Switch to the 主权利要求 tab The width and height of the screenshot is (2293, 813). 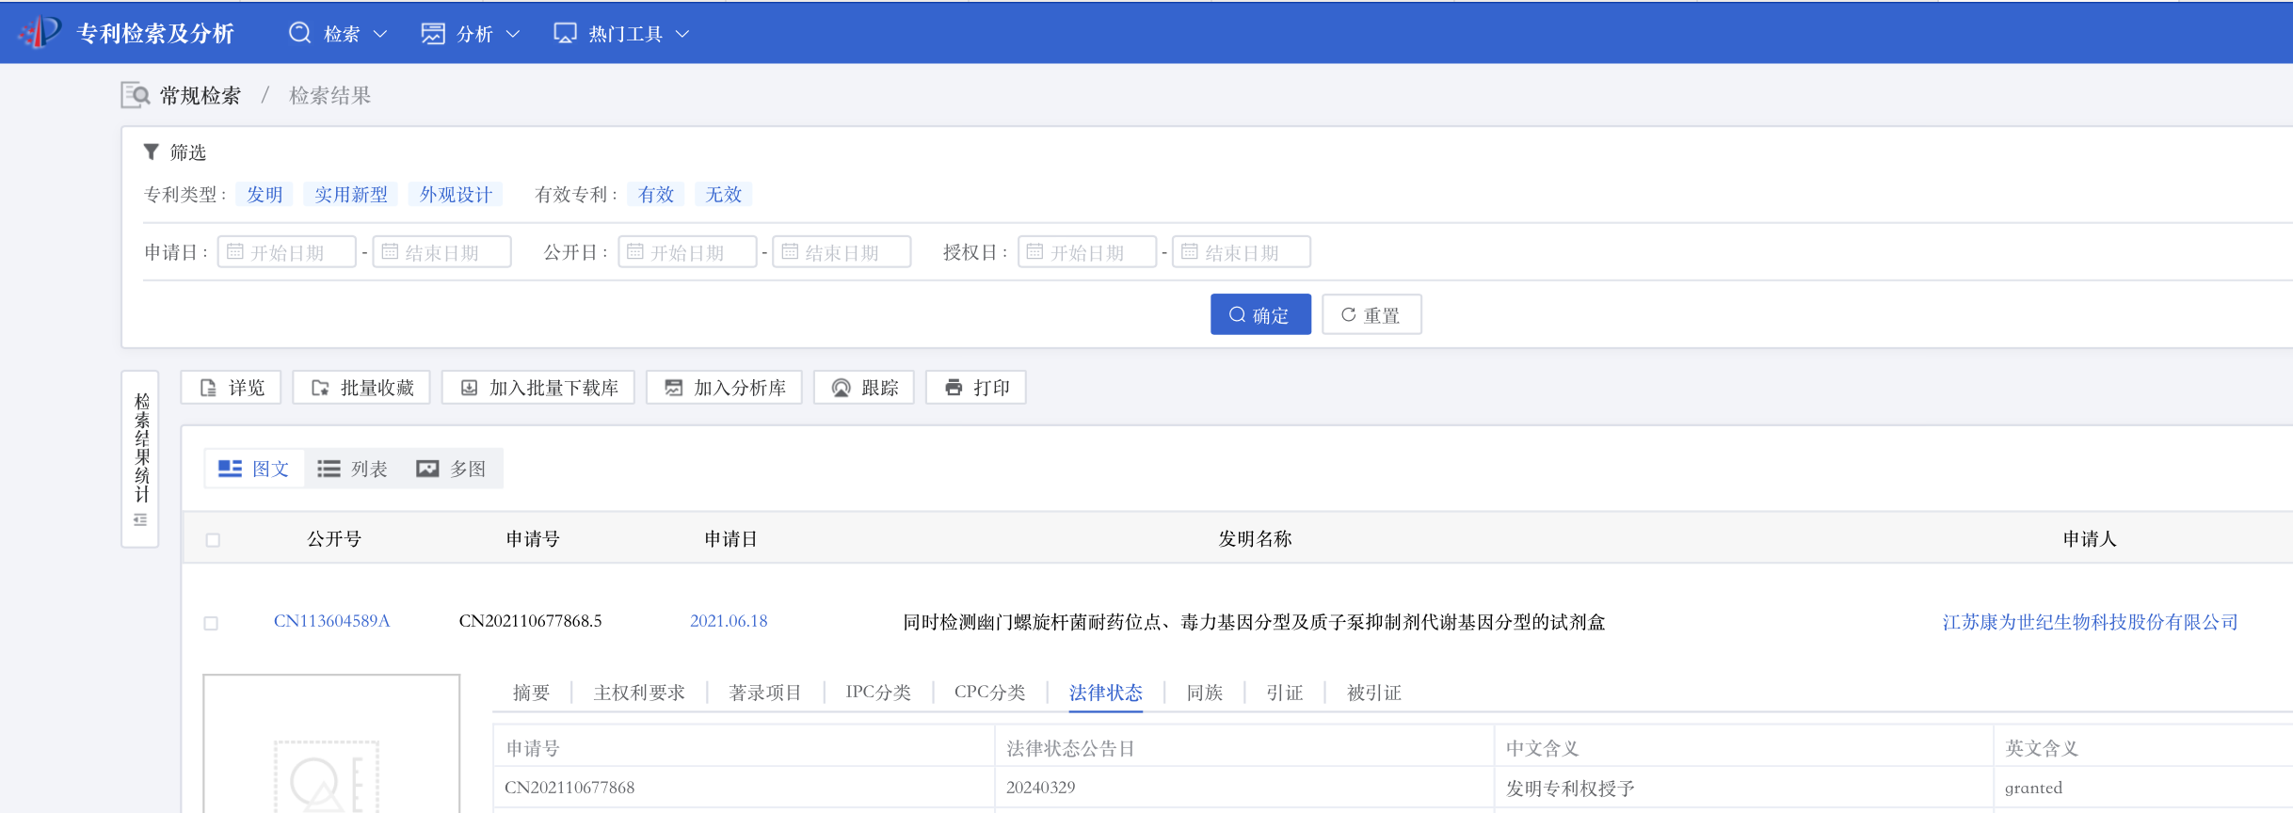coord(639,693)
